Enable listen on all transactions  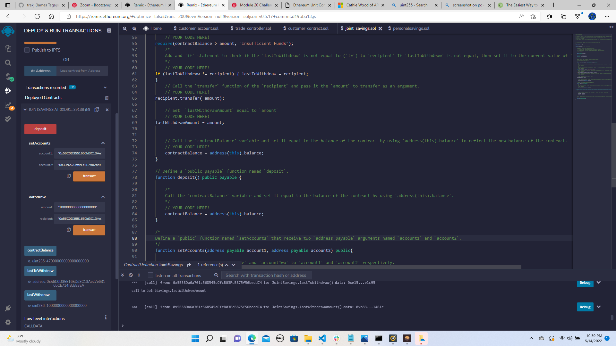[150, 275]
